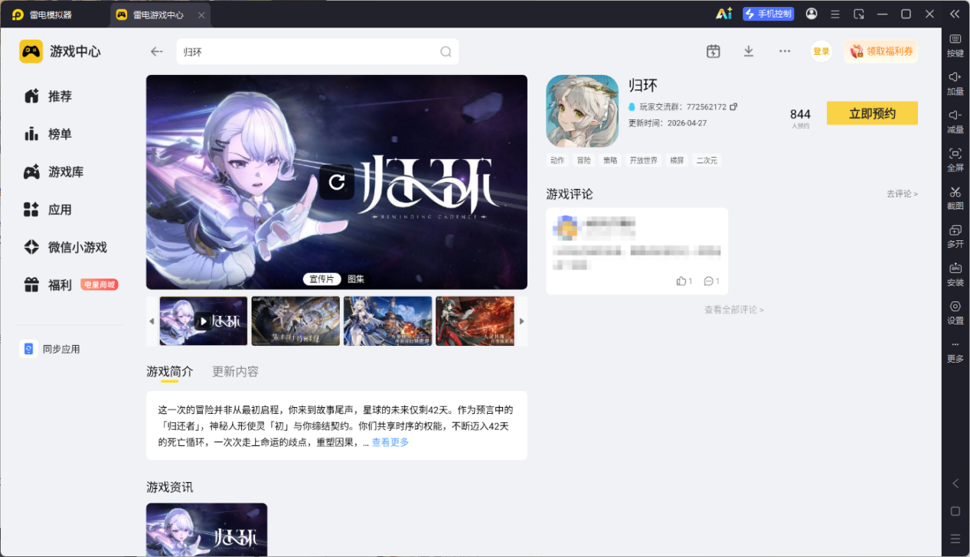Click the 电量商城 badge next to 福利
The height and width of the screenshot is (557, 970).
(x=100, y=285)
